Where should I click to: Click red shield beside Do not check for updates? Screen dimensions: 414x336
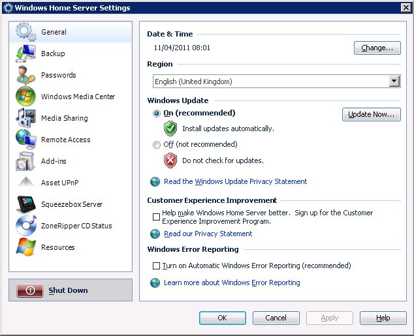point(170,160)
